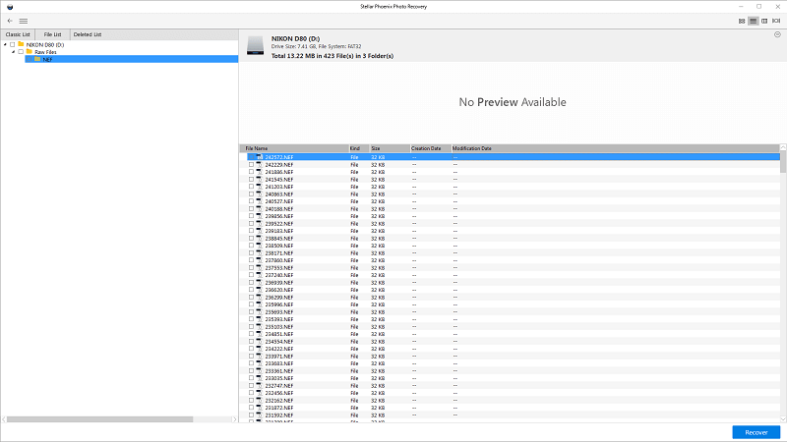Collapse the Raw Files tree node
The image size is (787, 442).
pos(13,52)
